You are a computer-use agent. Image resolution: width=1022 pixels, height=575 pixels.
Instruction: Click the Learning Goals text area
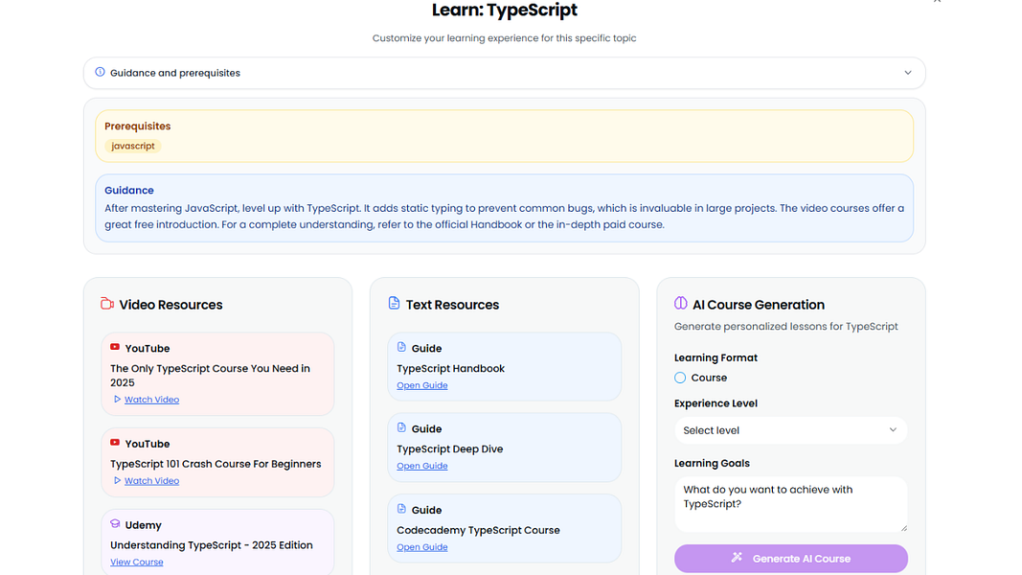click(x=790, y=503)
